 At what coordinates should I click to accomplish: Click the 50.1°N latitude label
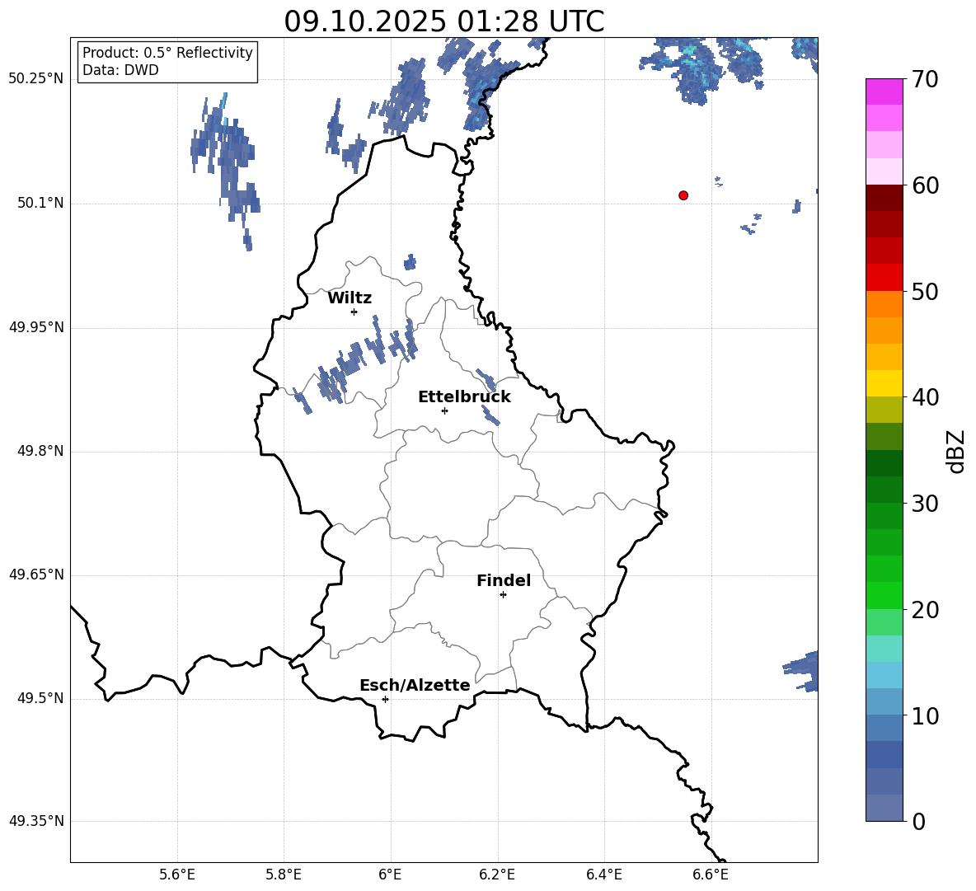click(x=40, y=203)
